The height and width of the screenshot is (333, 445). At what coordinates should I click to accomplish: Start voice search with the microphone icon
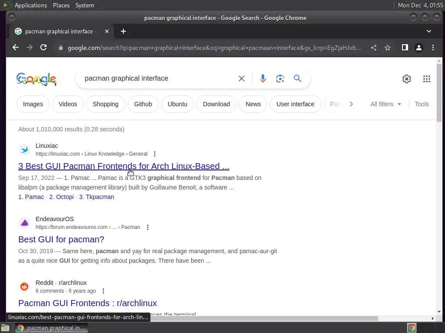263,78
